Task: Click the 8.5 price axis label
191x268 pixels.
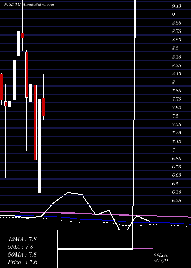Action: point(175,49)
